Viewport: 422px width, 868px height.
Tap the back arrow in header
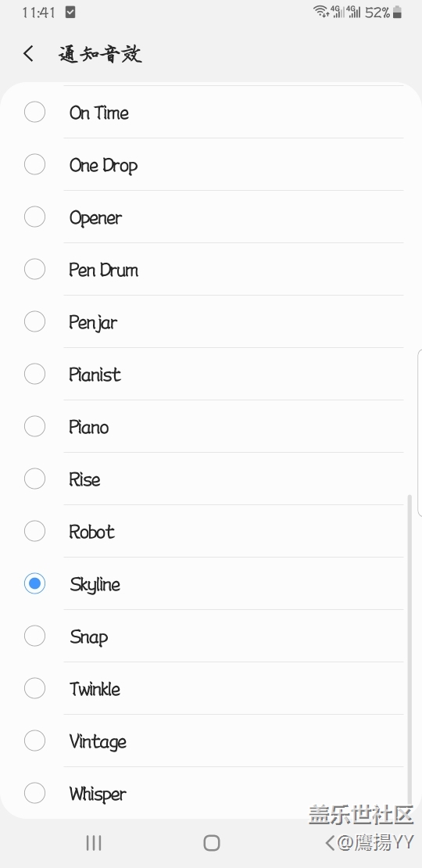(28, 54)
